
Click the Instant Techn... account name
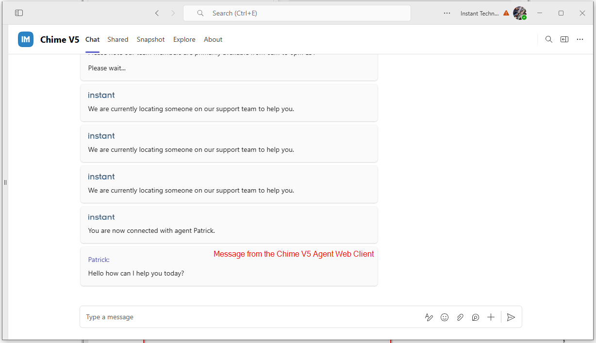click(x=480, y=14)
